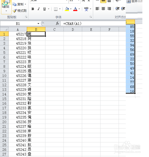Viewport: 149px width, 157px height.
Task: Toggle Italic formatting
Action: pyautogui.click(x=39, y=9)
